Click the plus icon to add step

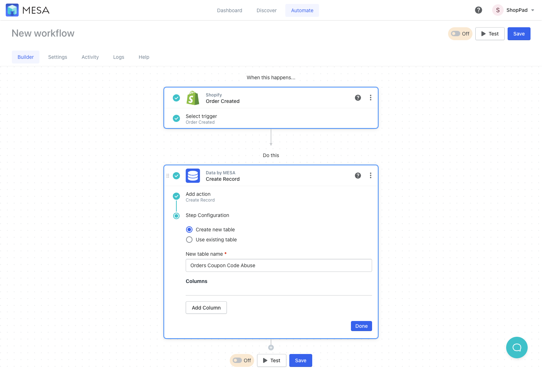pyautogui.click(x=271, y=348)
